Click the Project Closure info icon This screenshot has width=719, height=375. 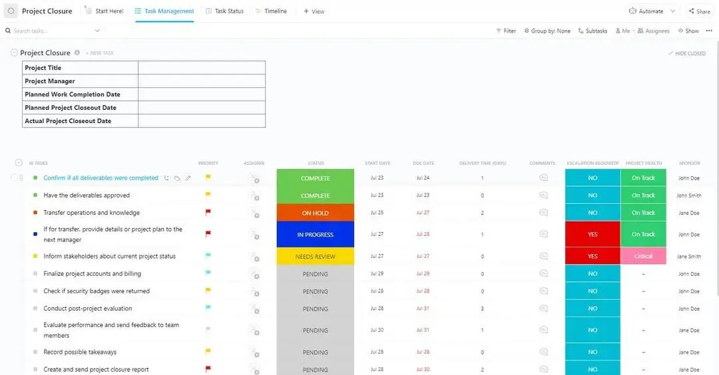point(77,53)
